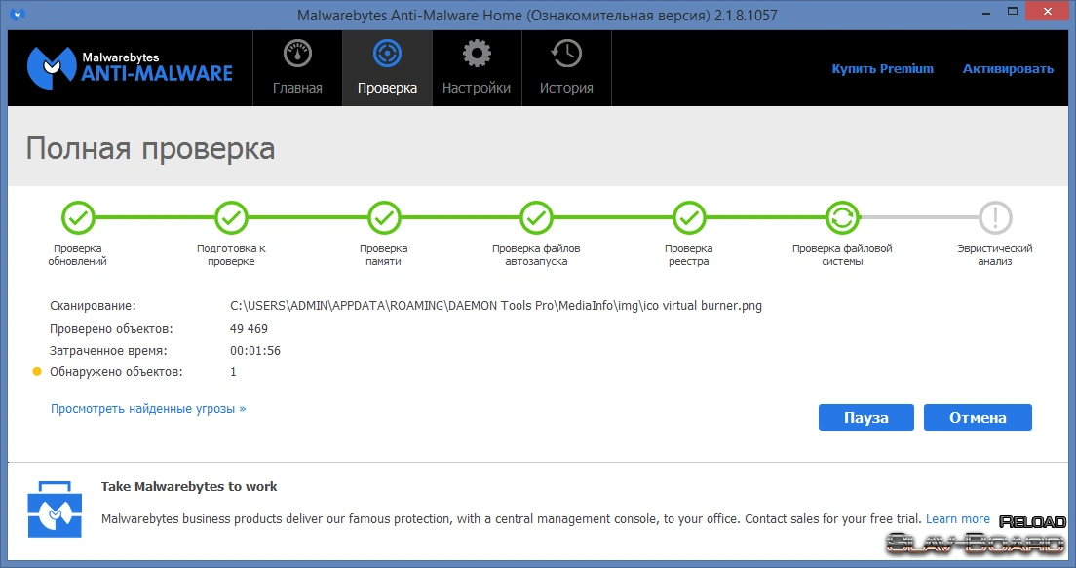Click the Настройки gear icon
Viewport: 1076px width, 568px height.
pos(477,54)
